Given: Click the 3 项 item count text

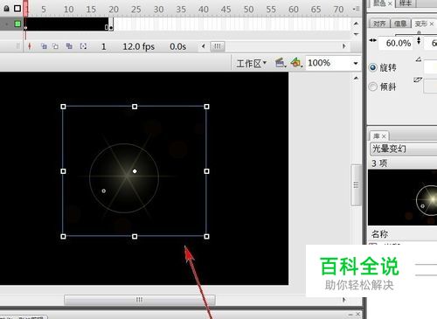Looking at the screenshot, I should click(x=379, y=163).
